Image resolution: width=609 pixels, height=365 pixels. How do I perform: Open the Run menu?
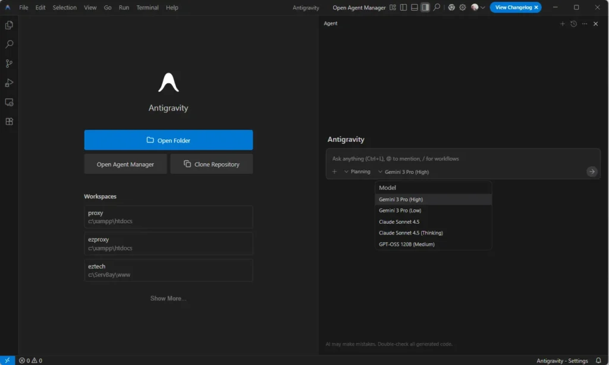(124, 7)
